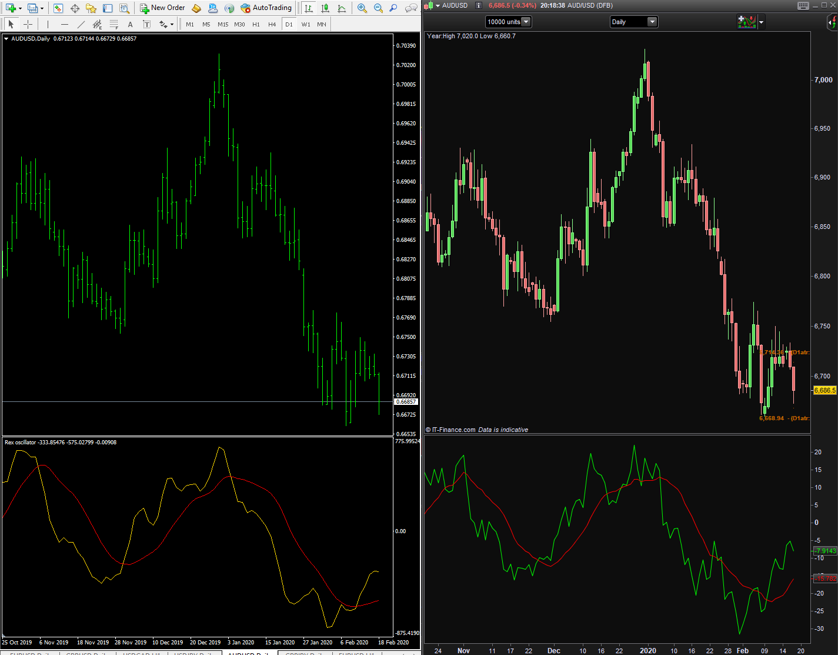
Task: Click the Year:High 7,020.0 Low text
Action: click(471, 36)
